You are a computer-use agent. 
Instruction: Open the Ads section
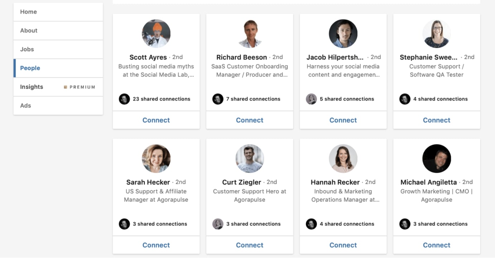click(x=58, y=106)
